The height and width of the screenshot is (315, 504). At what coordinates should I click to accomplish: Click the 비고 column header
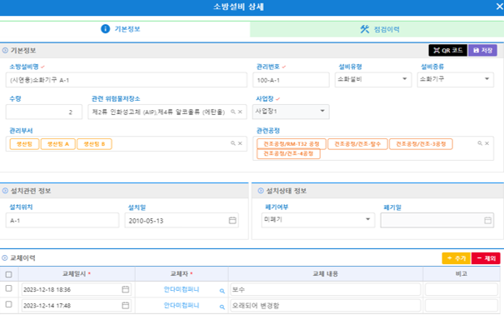pyautogui.click(x=462, y=274)
